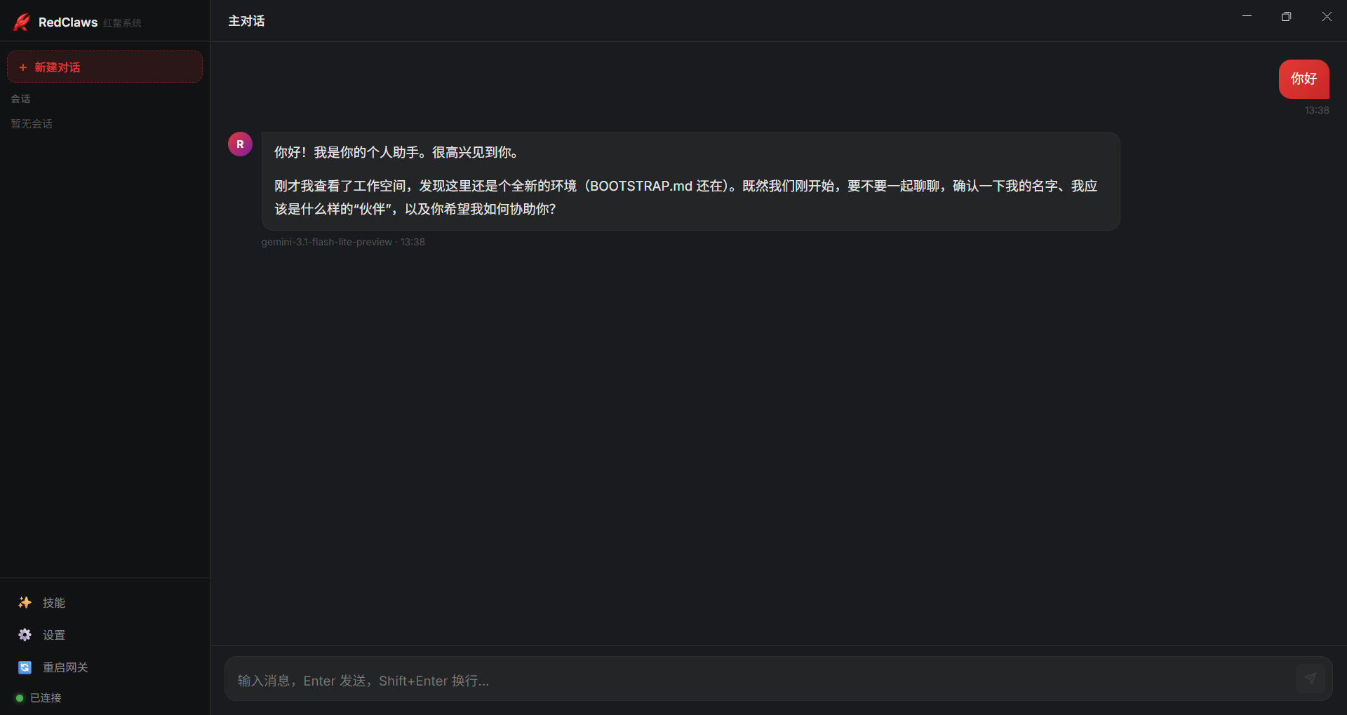Open 设置 settings label
This screenshot has height=715, width=1347.
[54, 635]
